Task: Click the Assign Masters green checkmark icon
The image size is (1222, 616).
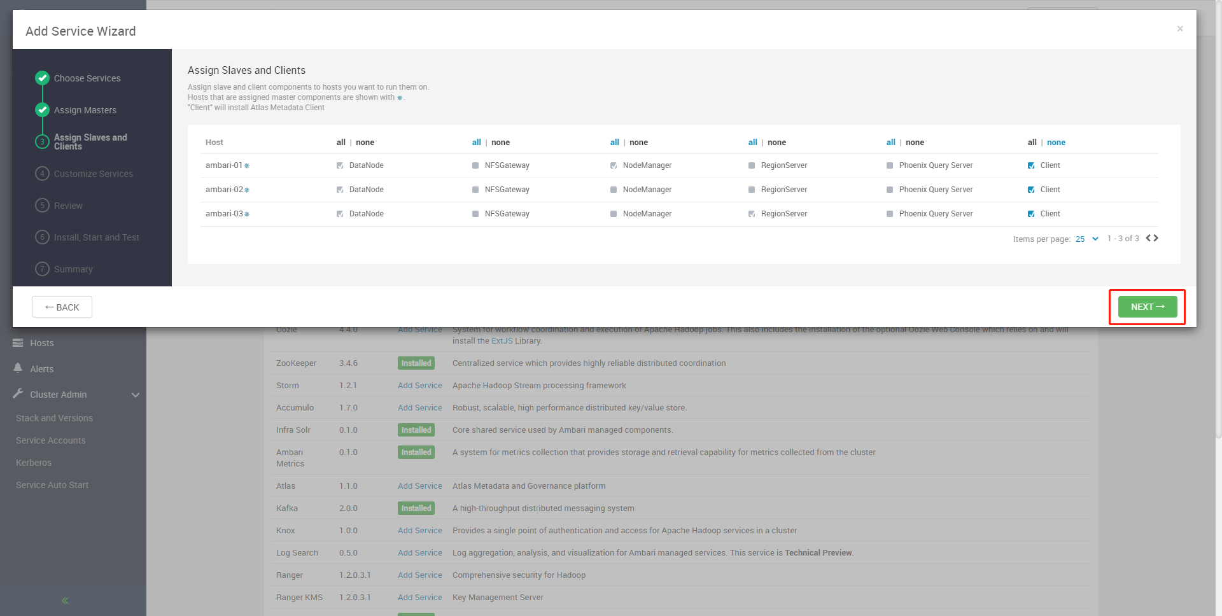Action: coord(42,109)
